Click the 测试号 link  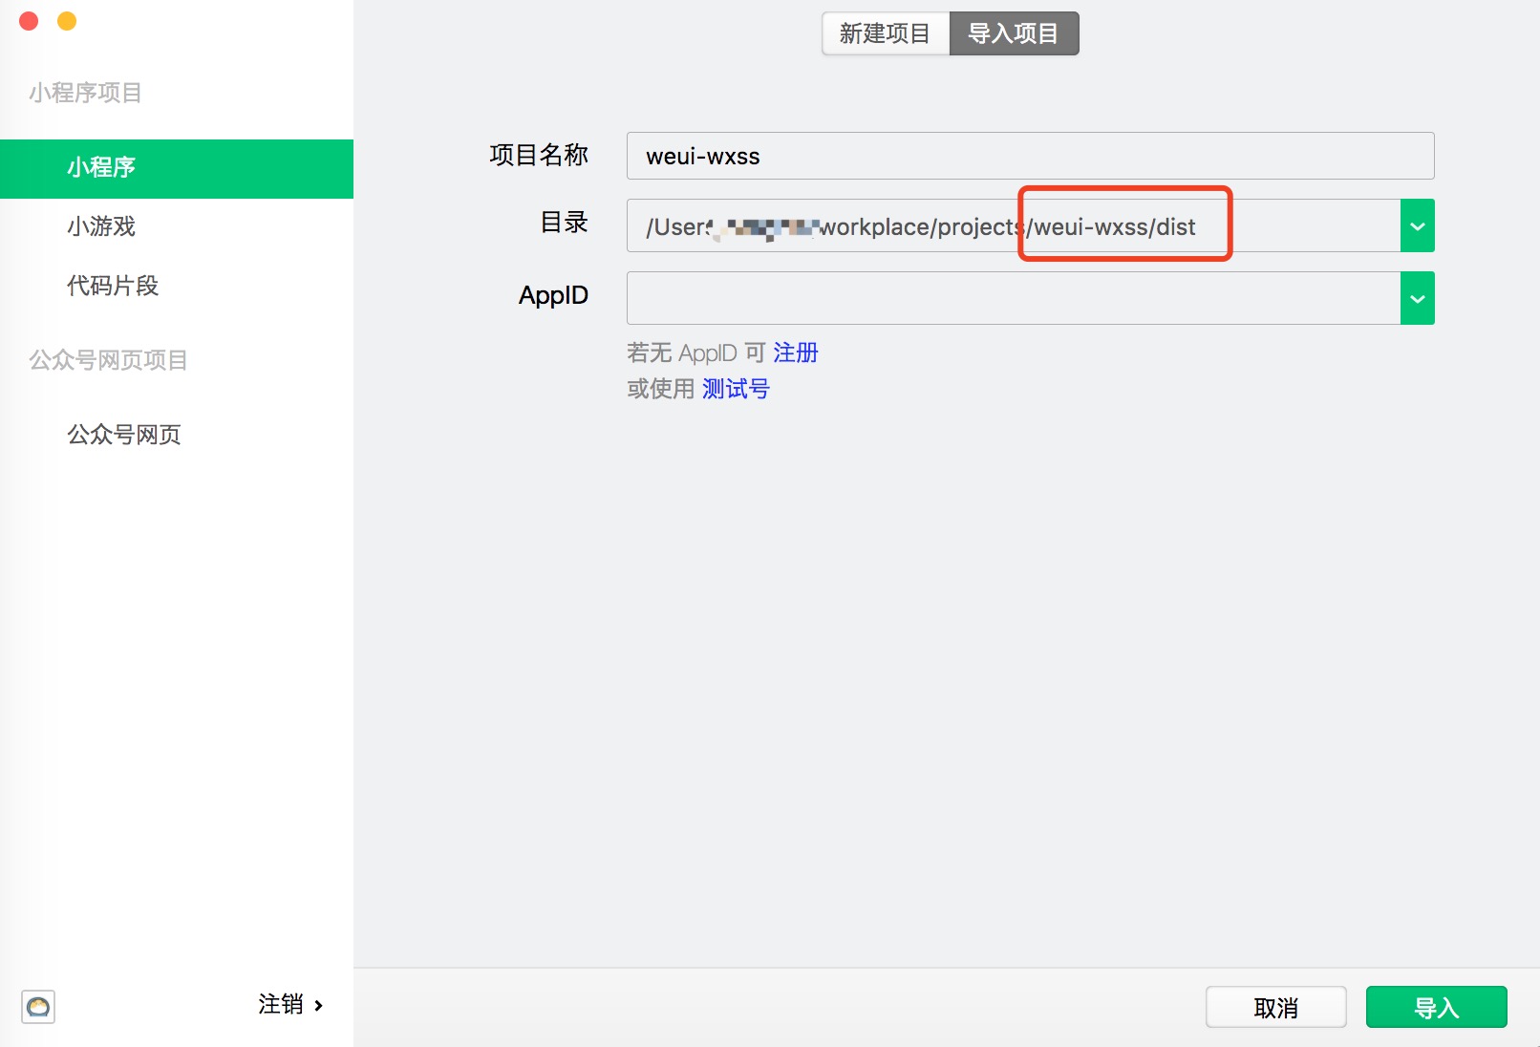[736, 389]
